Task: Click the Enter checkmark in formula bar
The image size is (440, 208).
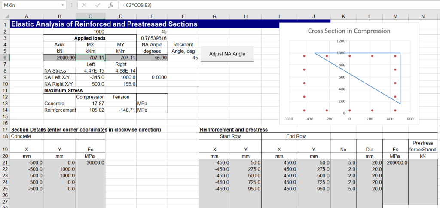Action: point(97,5)
